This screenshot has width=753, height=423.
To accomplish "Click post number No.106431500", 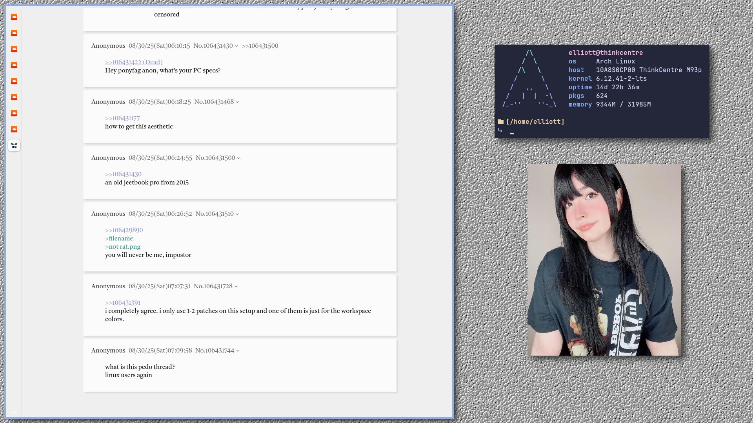I will click(215, 158).
